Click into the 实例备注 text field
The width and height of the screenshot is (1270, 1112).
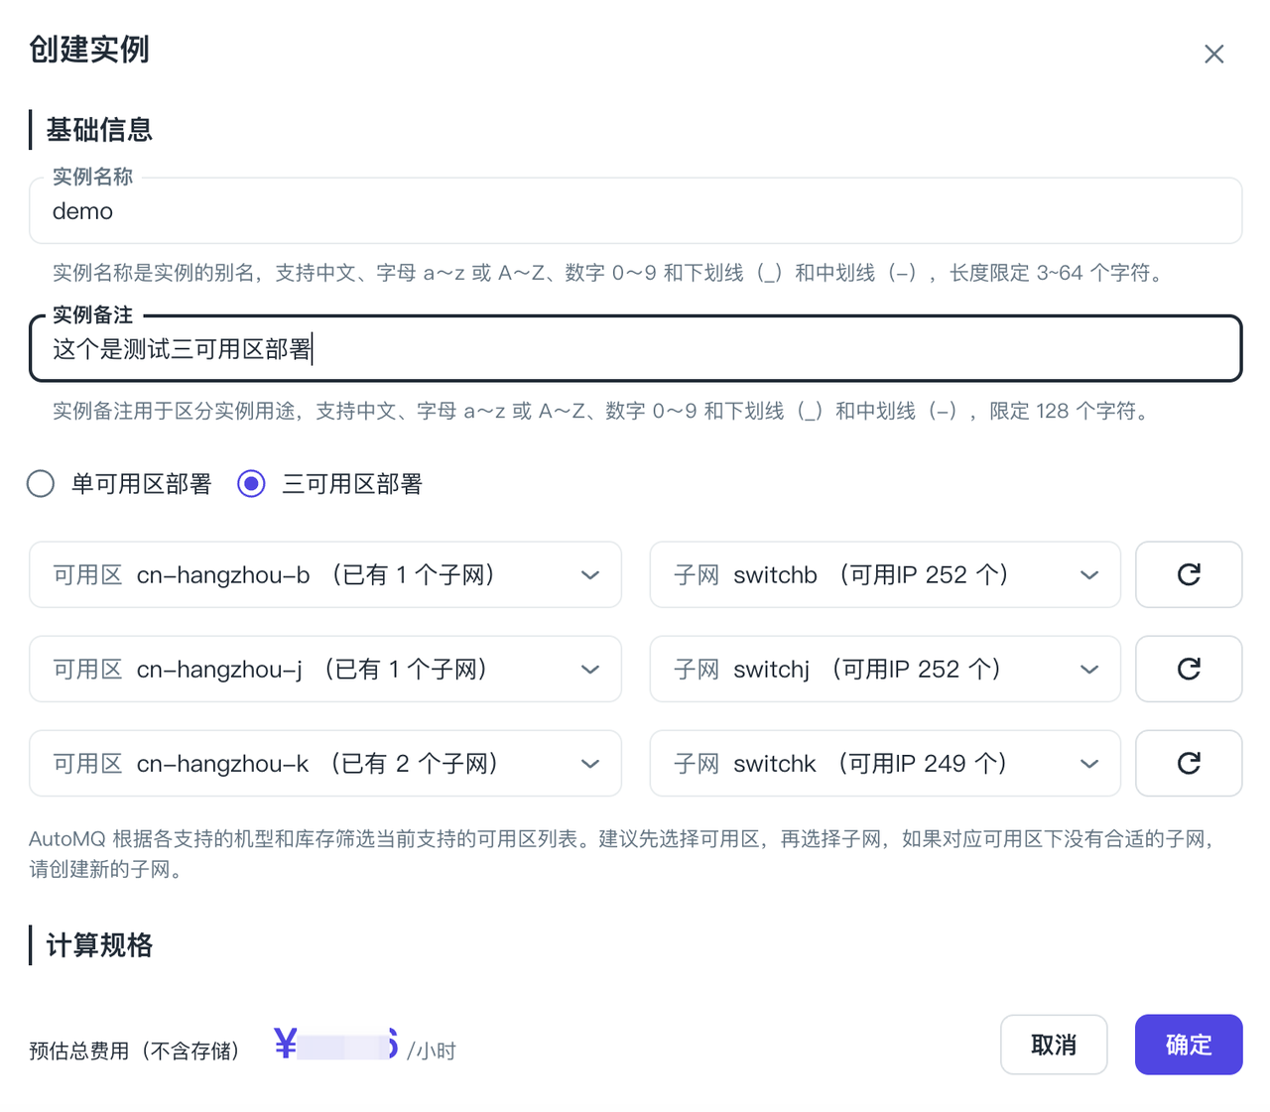[x=635, y=349]
